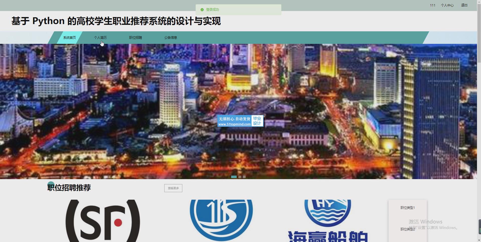Image resolution: width=481 pixels, height=242 pixels.
Task: Click next arrow on the banner carousel
Action: point(469,111)
